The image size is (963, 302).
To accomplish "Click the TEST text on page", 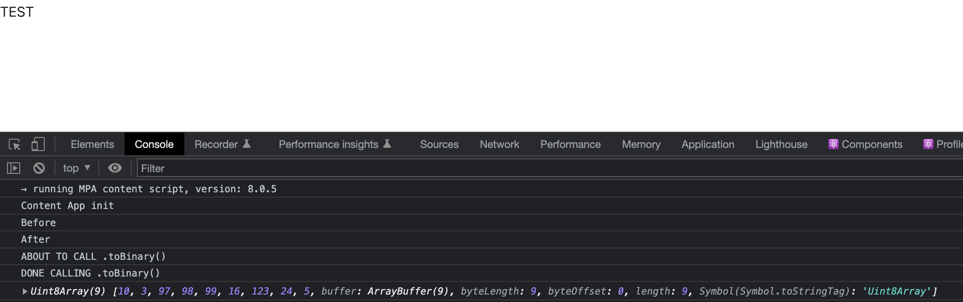I will pos(17,12).
